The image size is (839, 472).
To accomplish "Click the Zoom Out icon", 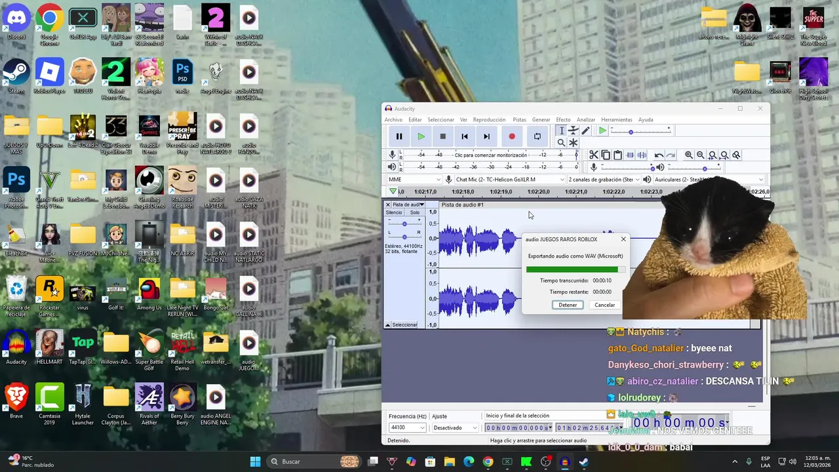I will [x=701, y=155].
